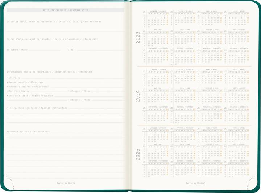Click "OCTOBRE / OCTOBER" heading in 2025
261x193 pixels.
coord(185,161)
